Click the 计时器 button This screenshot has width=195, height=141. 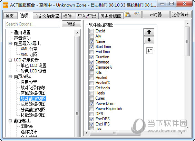(x=156, y=14)
